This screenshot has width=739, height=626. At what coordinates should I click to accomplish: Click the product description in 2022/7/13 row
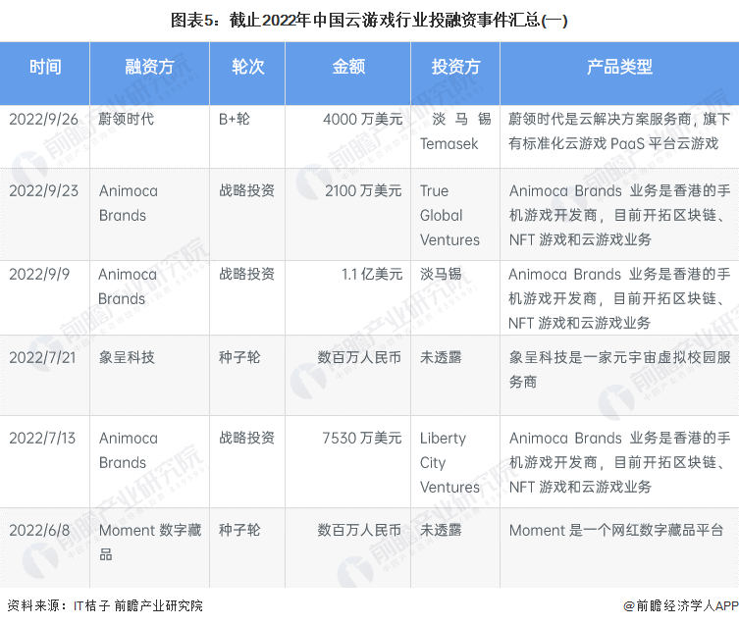pos(619,462)
